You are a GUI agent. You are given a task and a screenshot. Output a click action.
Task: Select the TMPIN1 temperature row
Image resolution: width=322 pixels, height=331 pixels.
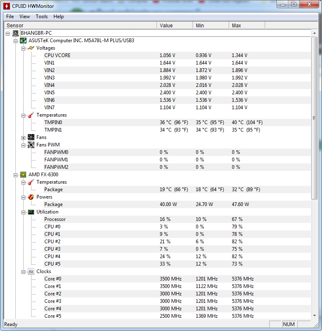[177, 130]
